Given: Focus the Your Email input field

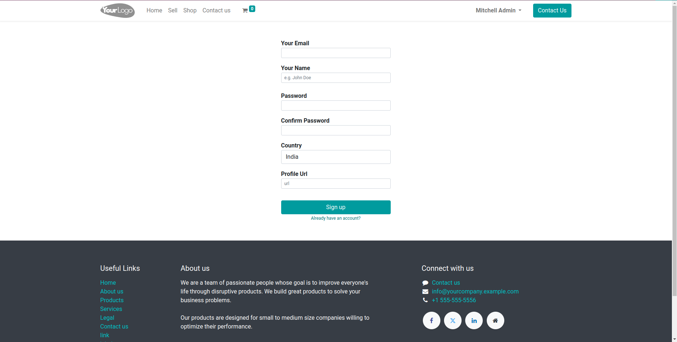Looking at the screenshot, I should click(336, 53).
